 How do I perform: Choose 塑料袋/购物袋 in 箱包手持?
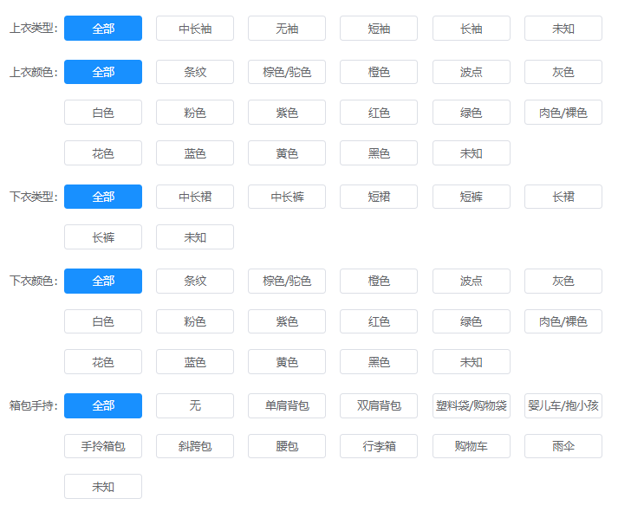472,405
